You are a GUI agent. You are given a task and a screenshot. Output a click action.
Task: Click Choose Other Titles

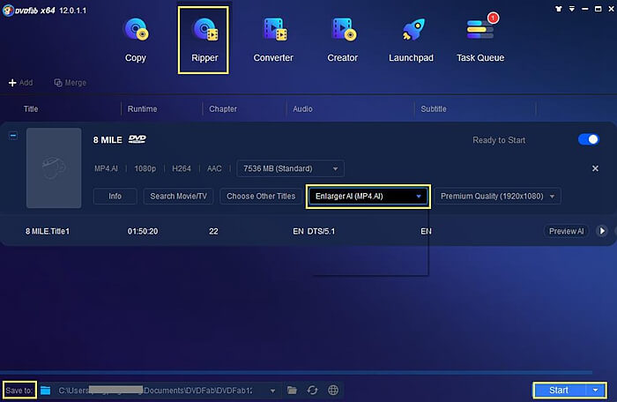tap(261, 196)
